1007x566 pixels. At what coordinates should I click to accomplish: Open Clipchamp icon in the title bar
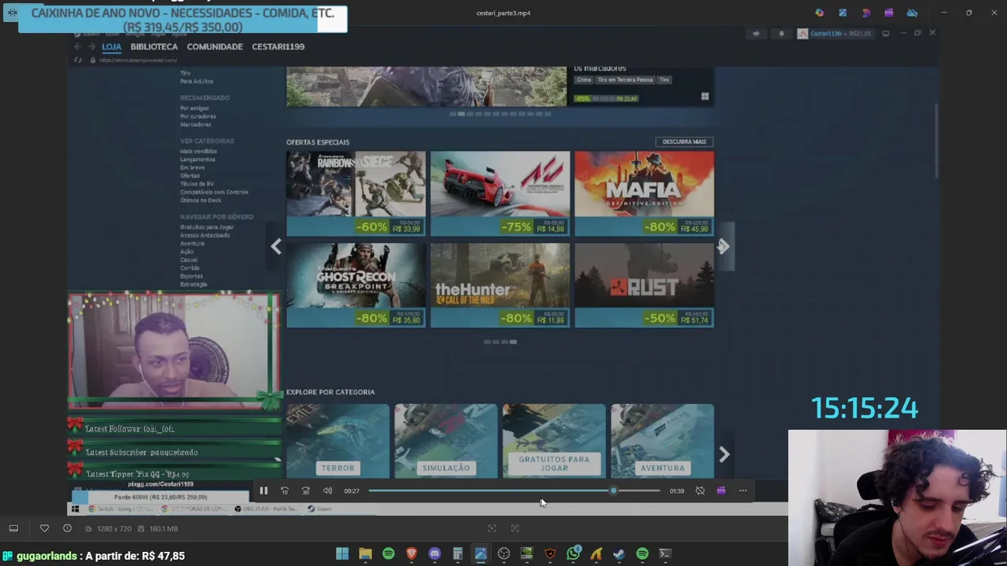(889, 13)
